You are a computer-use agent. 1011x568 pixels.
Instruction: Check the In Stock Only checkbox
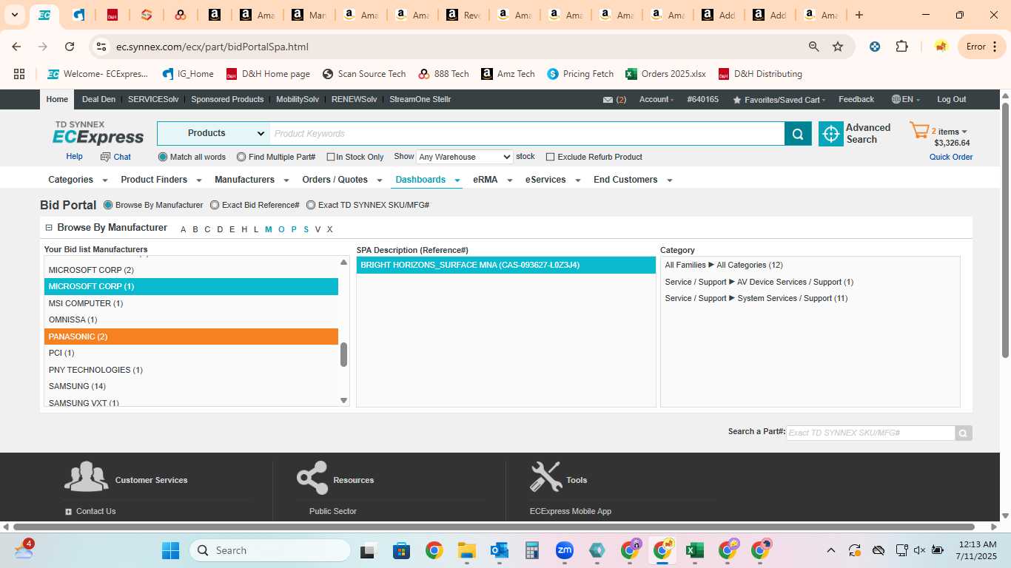point(331,157)
